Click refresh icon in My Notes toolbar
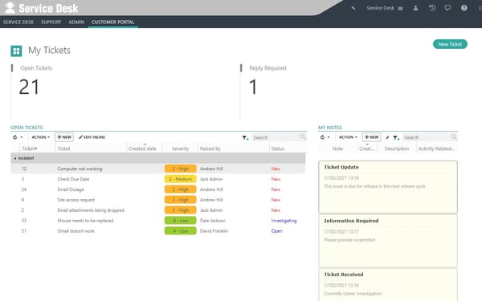This screenshot has height=301, width=482. pyautogui.click(x=322, y=137)
